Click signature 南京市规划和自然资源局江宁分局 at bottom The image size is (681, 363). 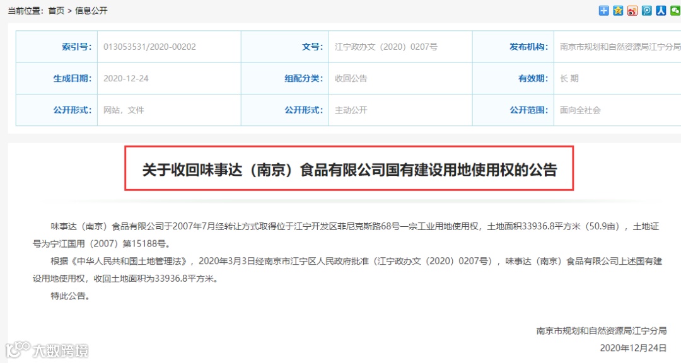click(x=602, y=331)
